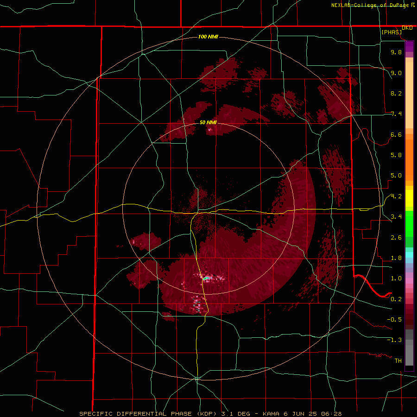Viewport: 417px width, 417px height.
Task: Click the 0.2 value on the scale
Action: point(396,299)
